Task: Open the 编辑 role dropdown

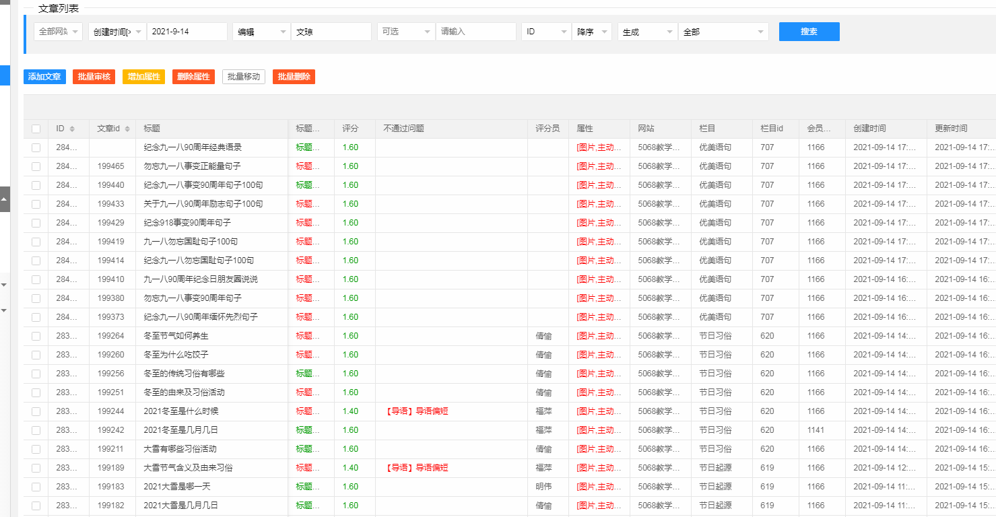Action: tap(261, 32)
